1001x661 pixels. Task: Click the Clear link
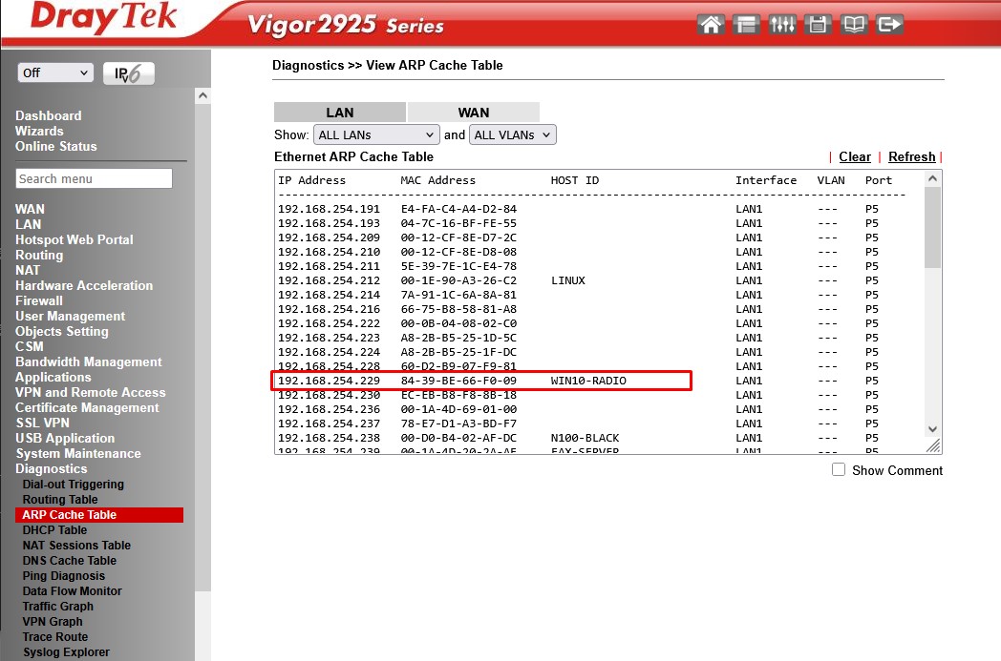[x=855, y=157]
